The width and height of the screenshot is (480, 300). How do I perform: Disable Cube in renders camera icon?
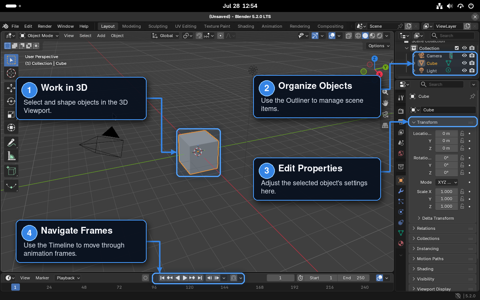[x=472, y=63]
